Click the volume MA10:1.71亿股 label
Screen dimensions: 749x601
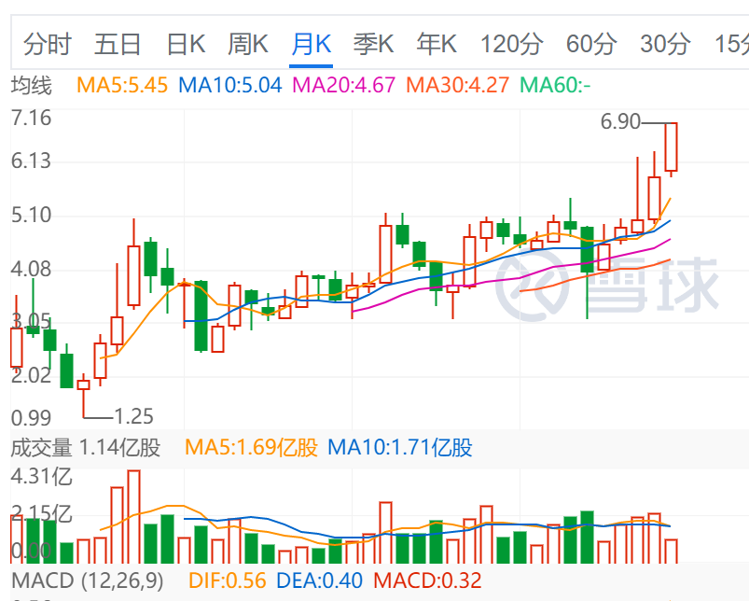point(400,448)
